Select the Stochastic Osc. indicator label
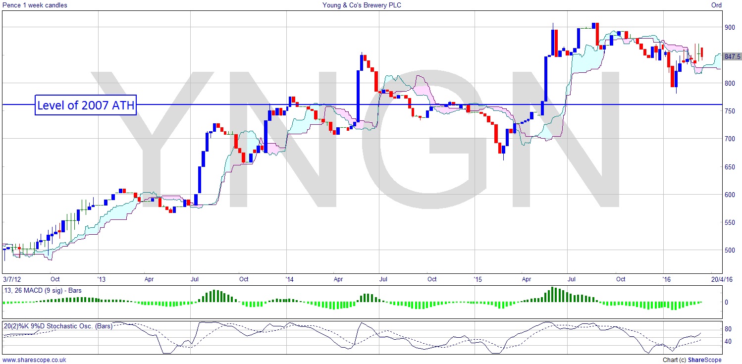 (x=58, y=325)
